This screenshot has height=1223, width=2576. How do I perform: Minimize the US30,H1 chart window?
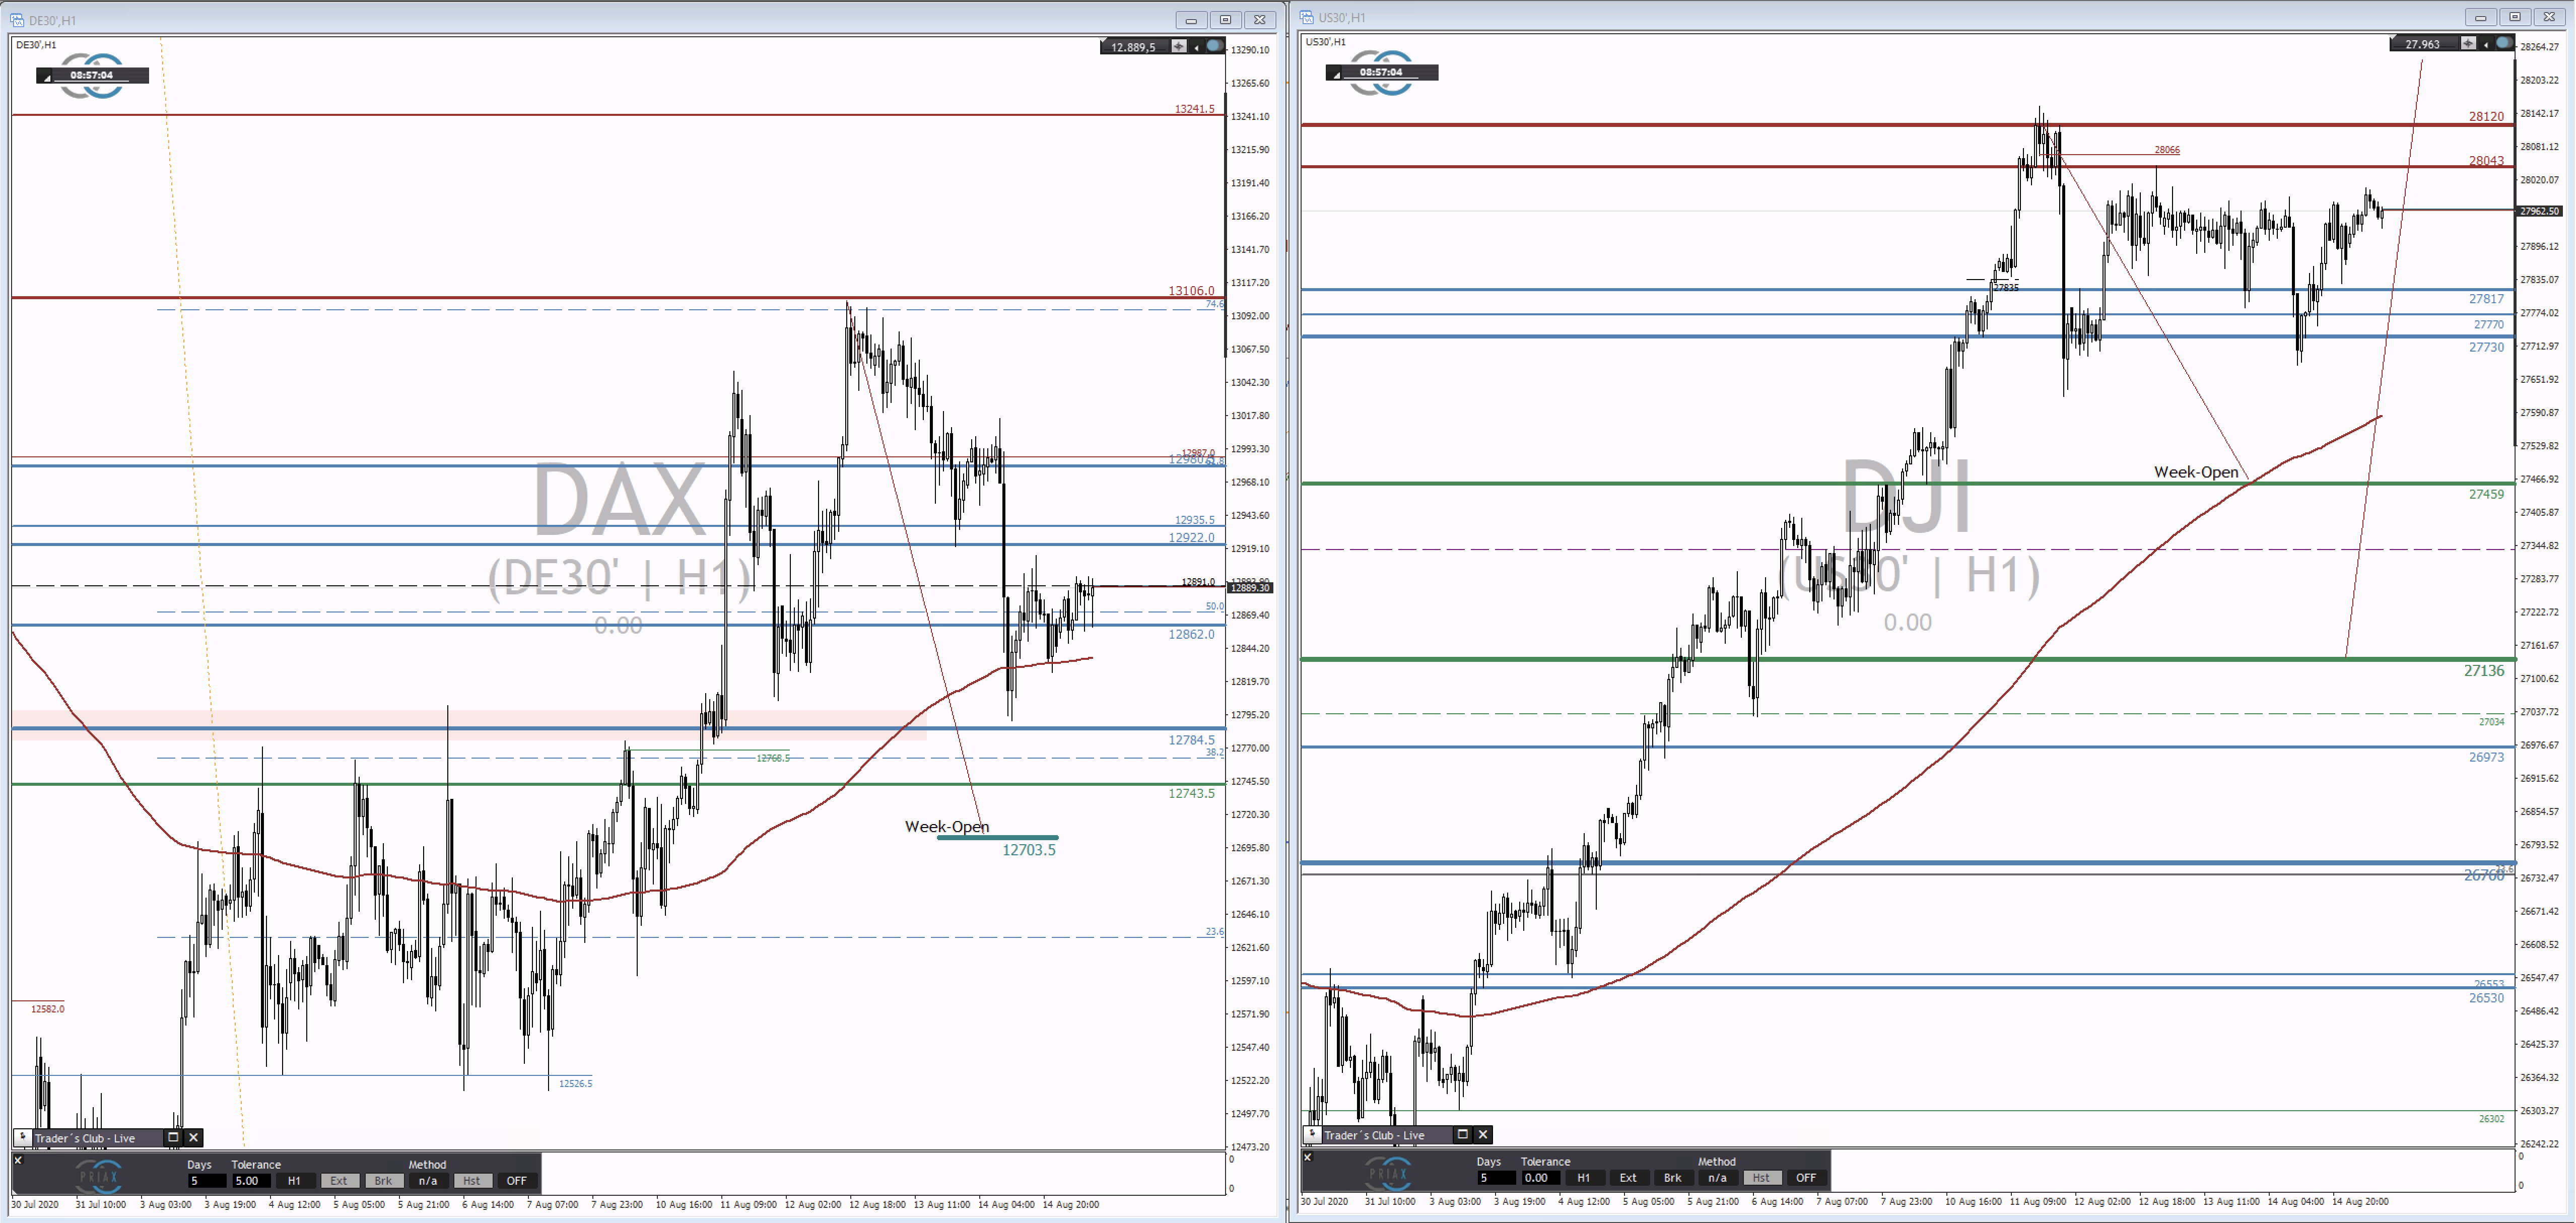point(2481,17)
